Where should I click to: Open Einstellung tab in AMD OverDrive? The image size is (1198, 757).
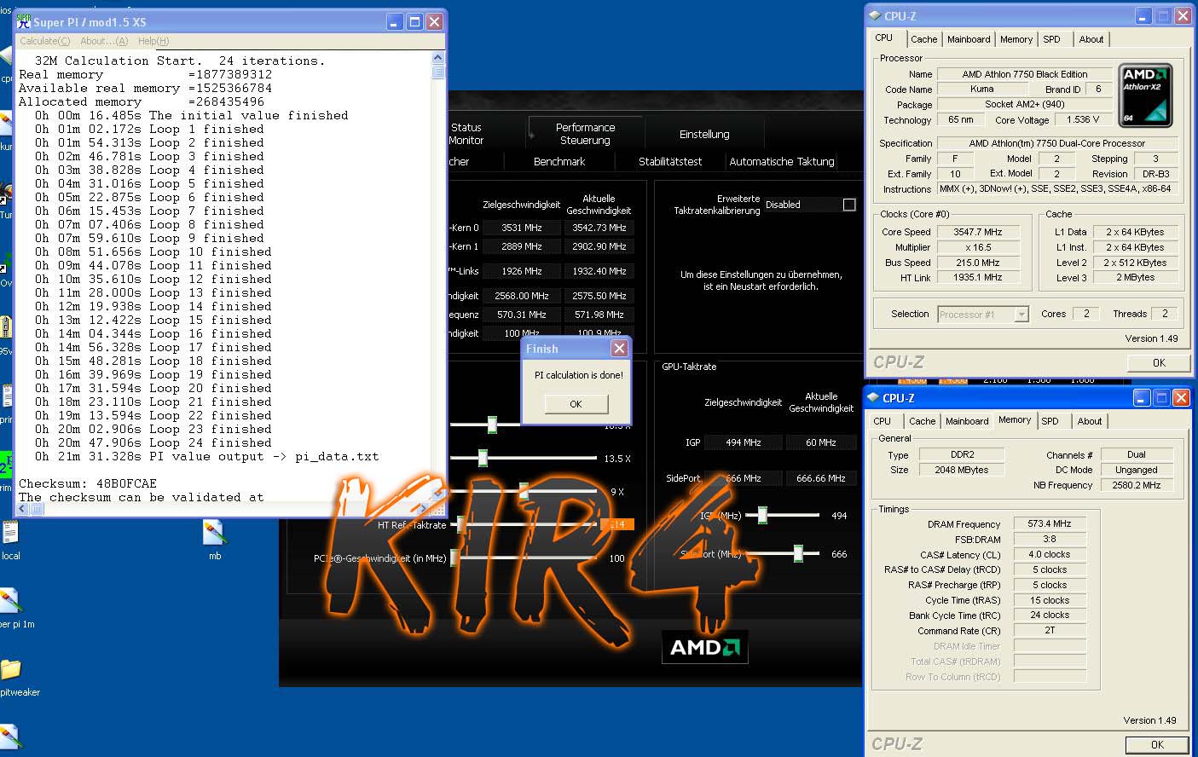tap(704, 135)
